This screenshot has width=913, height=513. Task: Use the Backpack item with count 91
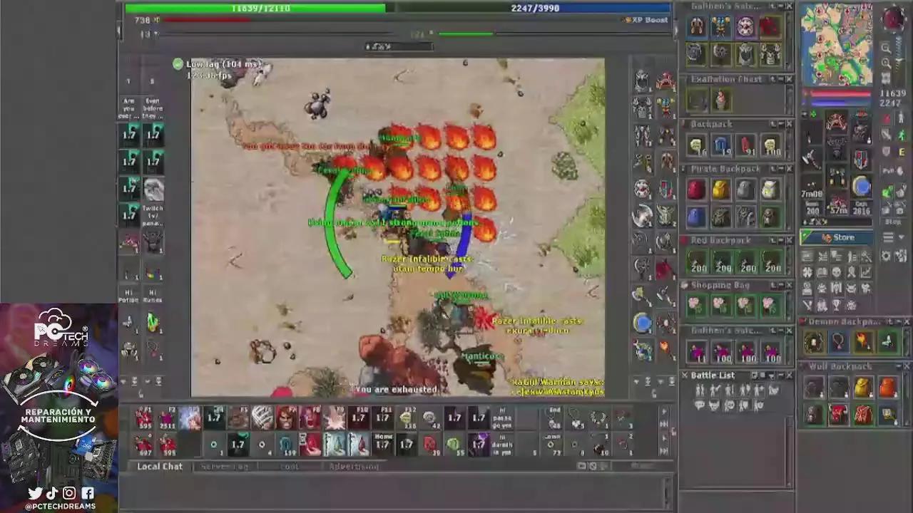[745, 145]
